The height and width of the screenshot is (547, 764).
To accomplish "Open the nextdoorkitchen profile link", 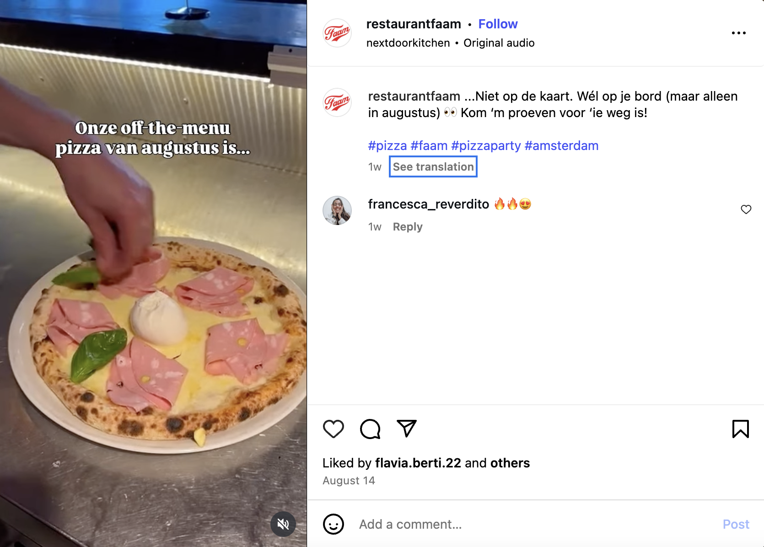I will (x=408, y=43).
